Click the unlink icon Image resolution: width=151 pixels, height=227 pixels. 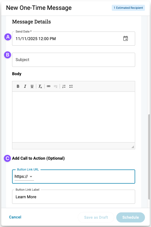[56, 86]
